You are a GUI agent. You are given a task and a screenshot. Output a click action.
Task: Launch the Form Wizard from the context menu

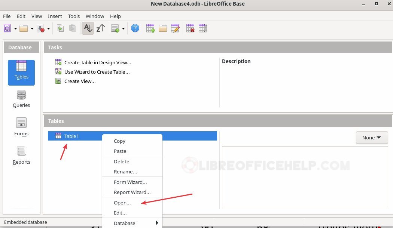tap(130, 182)
